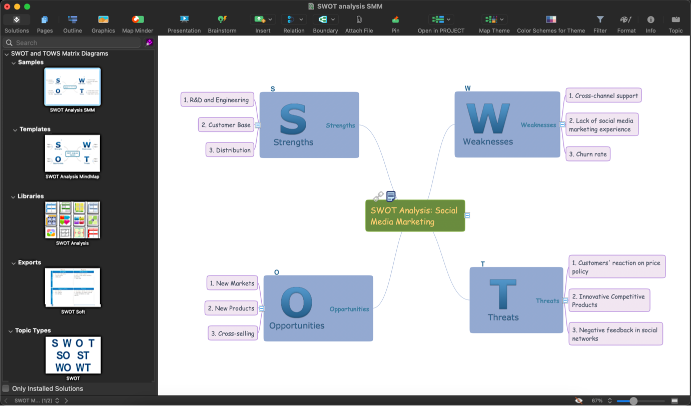The width and height of the screenshot is (691, 406).
Task: Start Brainstorm mode
Action: (x=222, y=23)
